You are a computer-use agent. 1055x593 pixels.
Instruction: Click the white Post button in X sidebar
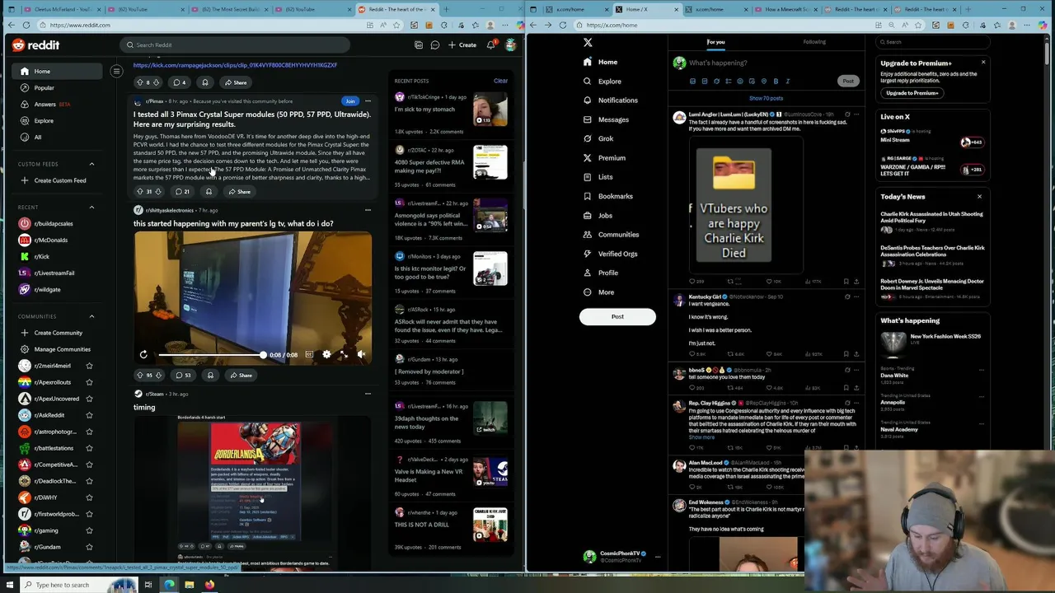pyautogui.click(x=617, y=316)
